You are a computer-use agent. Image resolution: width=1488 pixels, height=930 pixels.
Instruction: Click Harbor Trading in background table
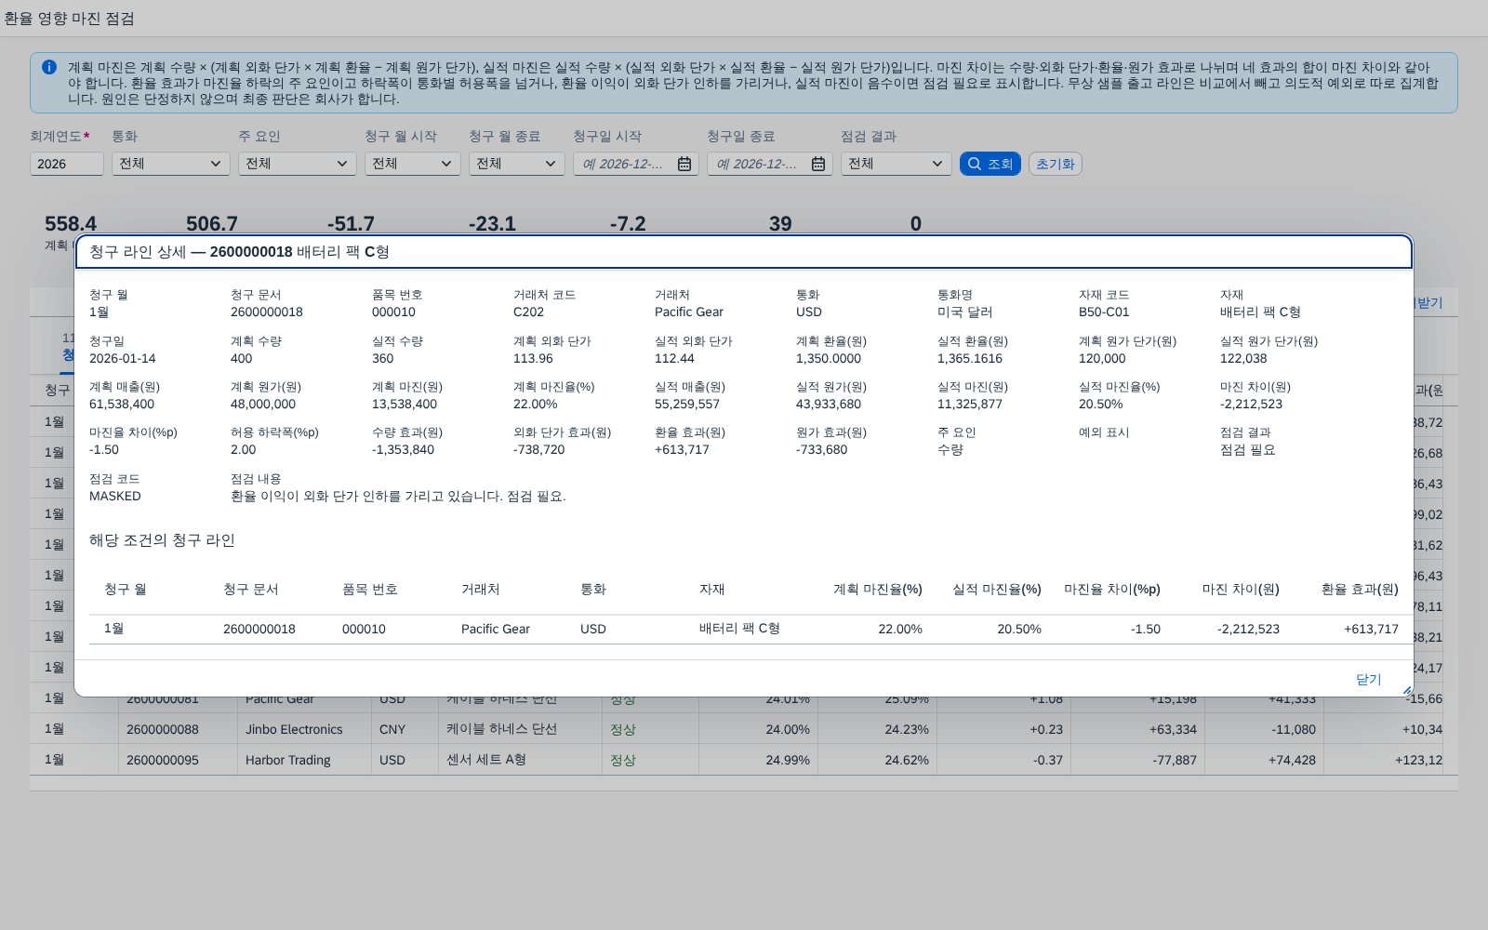pos(288,760)
